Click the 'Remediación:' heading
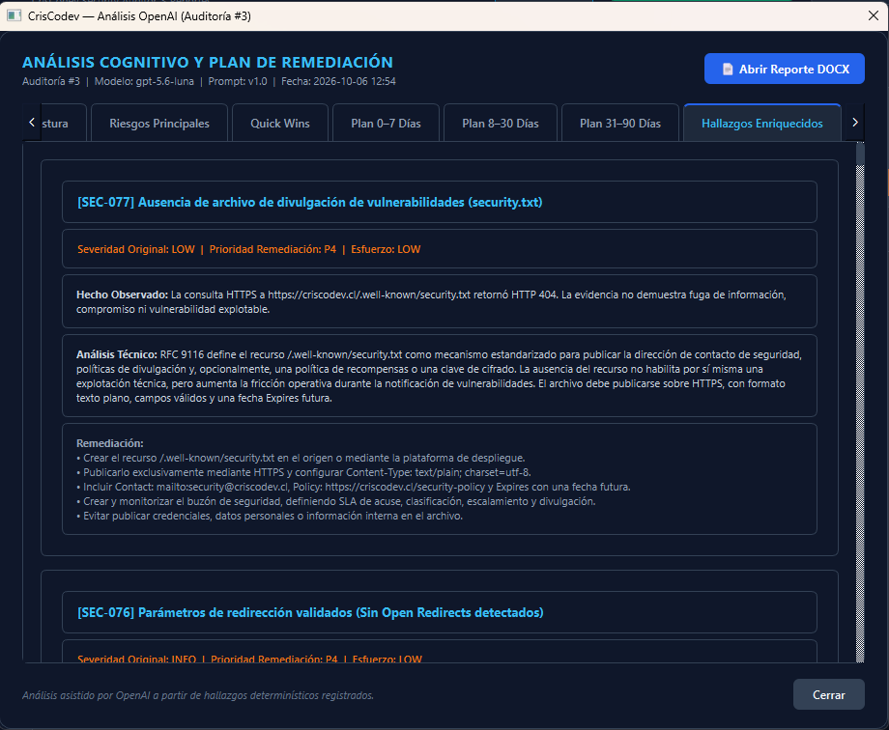889x730 pixels. point(110,443)
